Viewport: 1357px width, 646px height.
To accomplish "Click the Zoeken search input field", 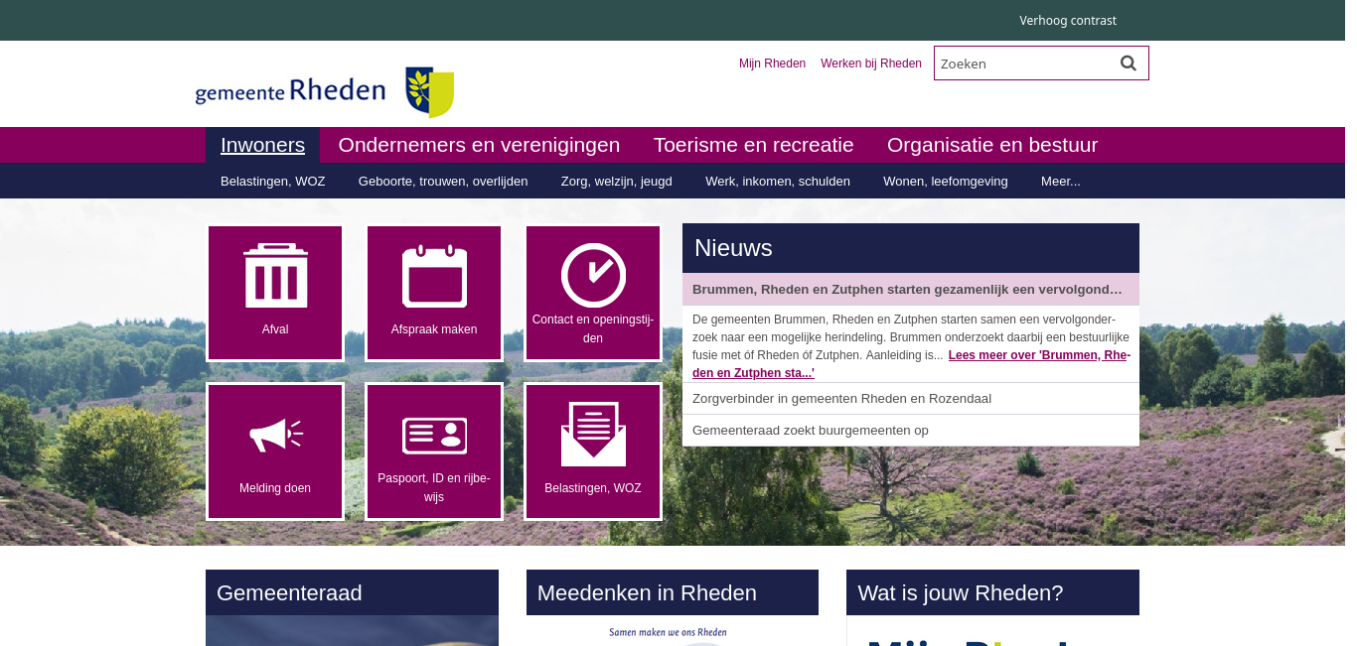I will [x=1023, y=64].
